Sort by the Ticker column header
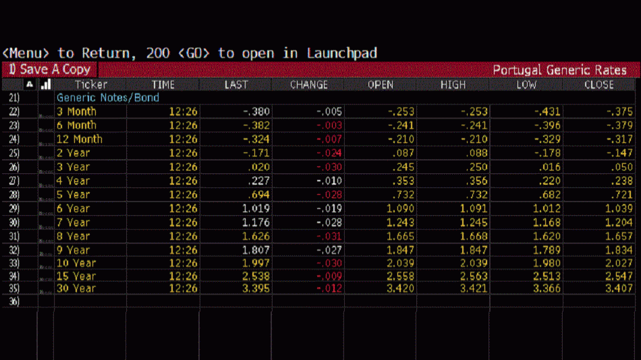The image size is (641, 360). (x=90, y=85)
